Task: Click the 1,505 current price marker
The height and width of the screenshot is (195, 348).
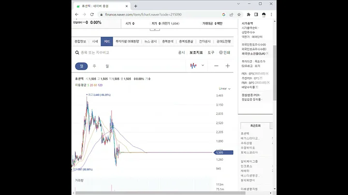Action: coord(223,153)
